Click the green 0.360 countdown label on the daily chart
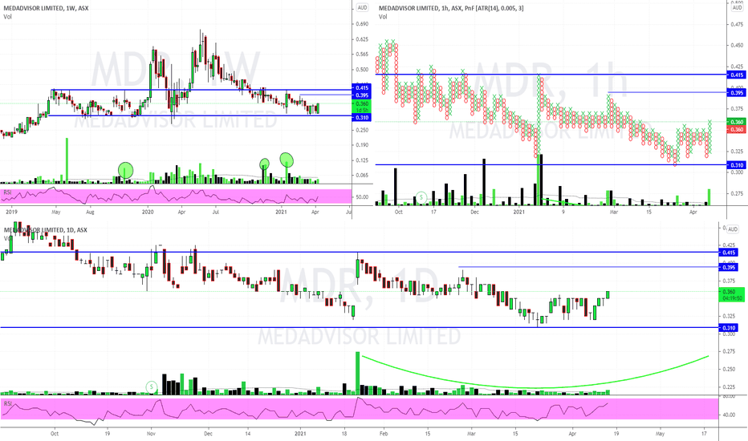This screenshot has height=441, width=748. pyautogui.click(x=731, y=294)
